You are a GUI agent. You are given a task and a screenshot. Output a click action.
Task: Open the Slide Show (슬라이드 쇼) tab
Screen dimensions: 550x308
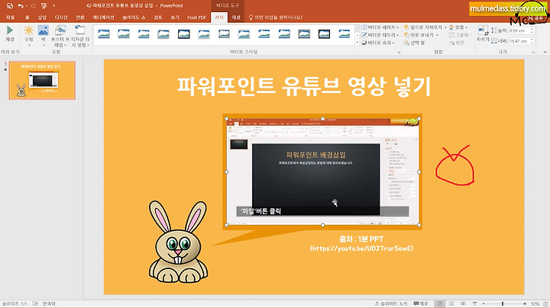(134, 18)
